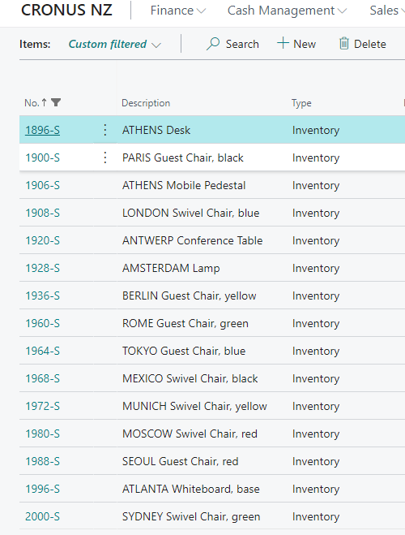Select MEXICO Swivel Chair, black cell
This screenshot has height=535, width=405.
(x=190, y=379)
